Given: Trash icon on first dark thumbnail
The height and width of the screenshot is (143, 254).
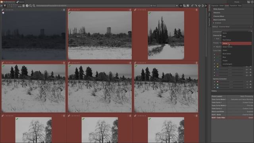Looking at the screenshot, I should point(64,10).
